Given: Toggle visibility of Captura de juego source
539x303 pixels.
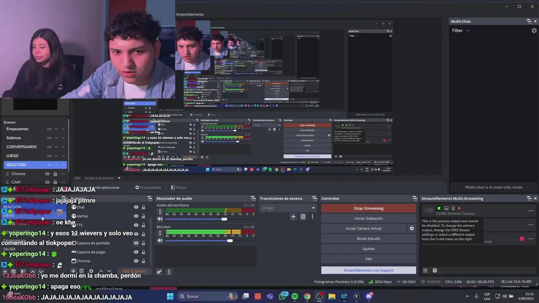Looking at the screenshot, I should tap(136, 252).
